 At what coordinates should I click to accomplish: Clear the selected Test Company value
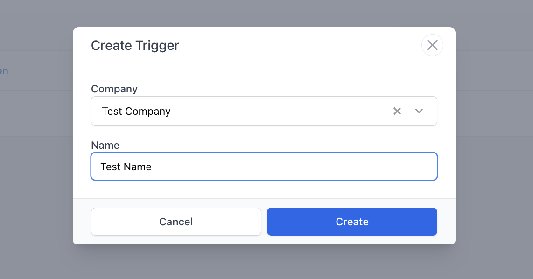pyautogui.click(x=397, y=111)
